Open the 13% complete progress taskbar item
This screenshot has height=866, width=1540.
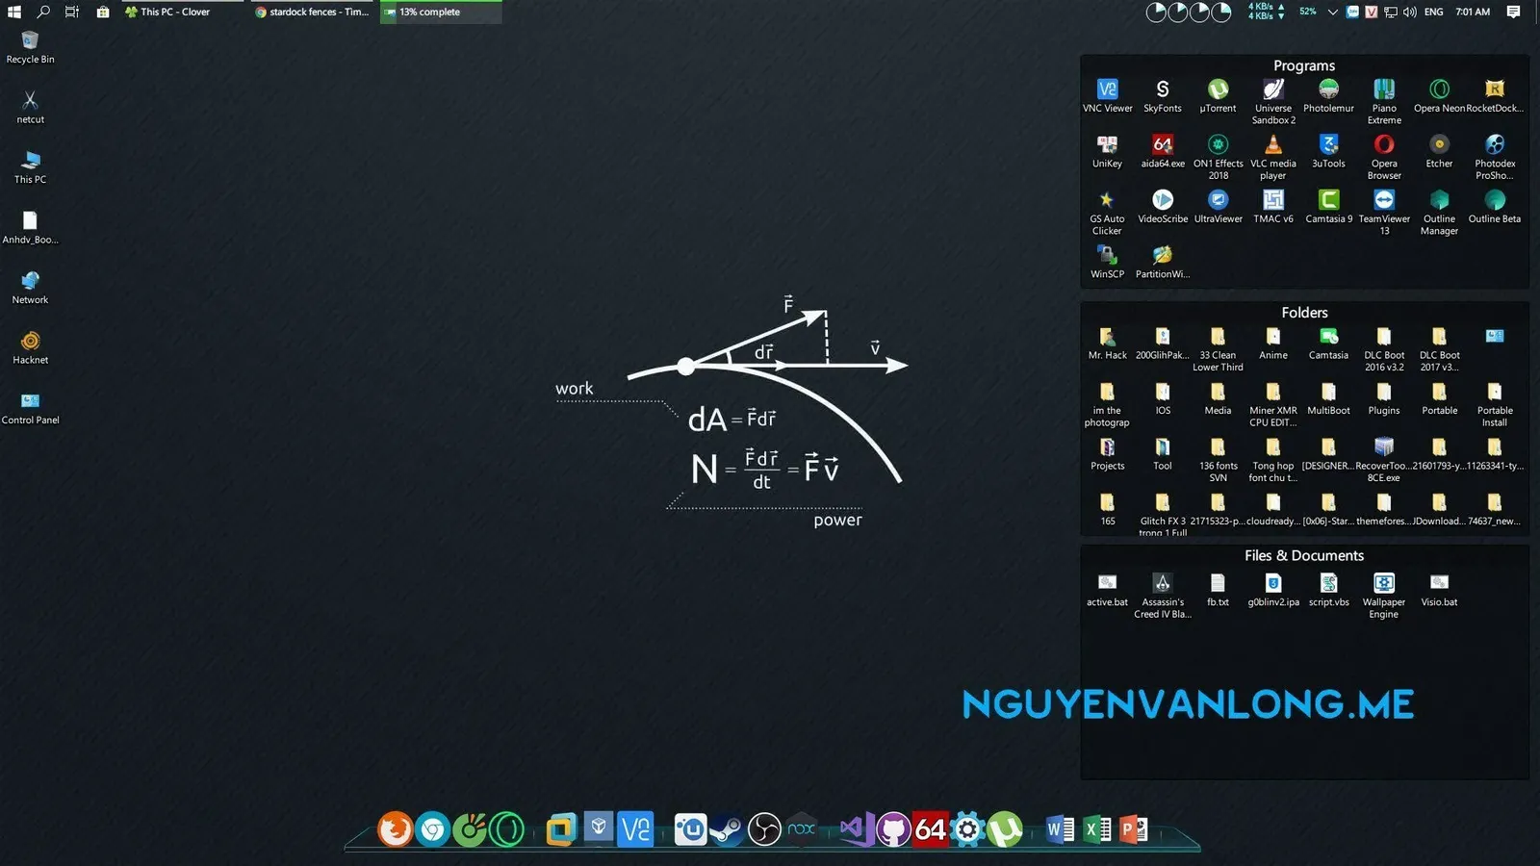point(441,12)
